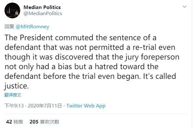The width and height of the screenshot is (193, 129).
Task: Click the @MedianPolitics handle
Action: coord(43,14)
